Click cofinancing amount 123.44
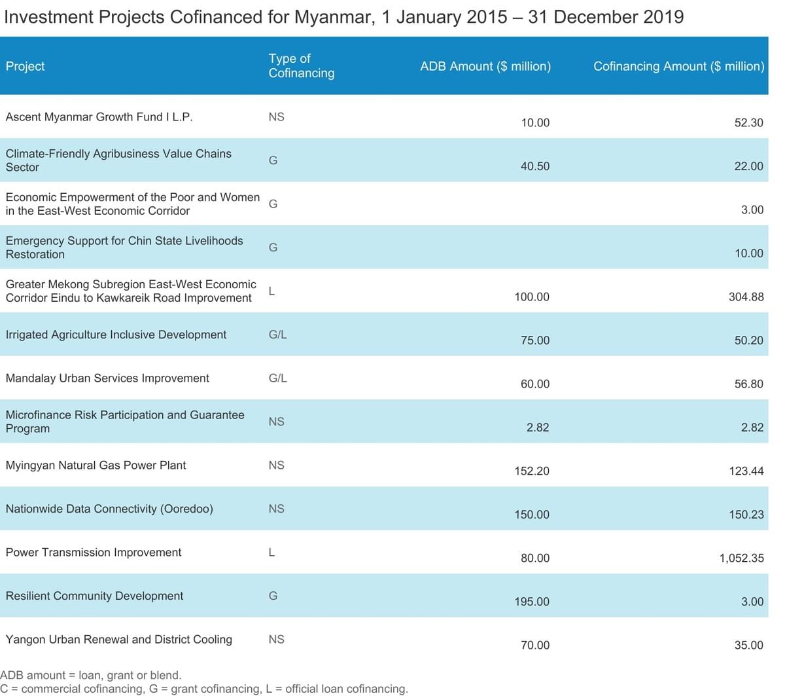The width and height of the screenshot is (785, 696). (746, 471)
